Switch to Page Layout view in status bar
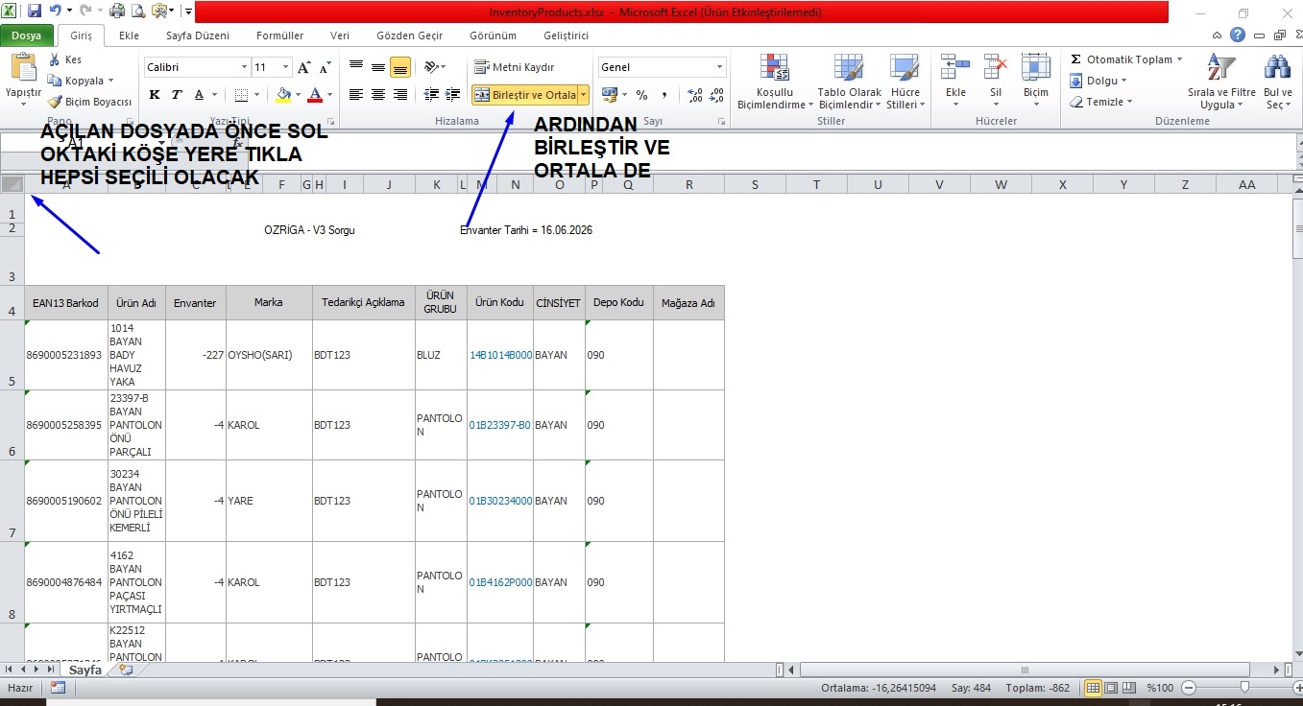The width and height of the screenshot is (1303, 706). click(x=1111, y=688)
